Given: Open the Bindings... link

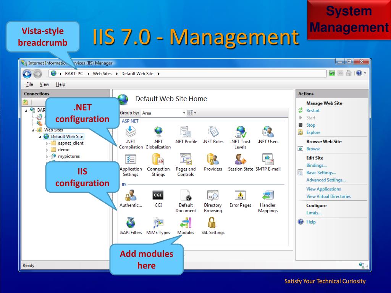Looking at the screenshot, I should tap(317, 165).
